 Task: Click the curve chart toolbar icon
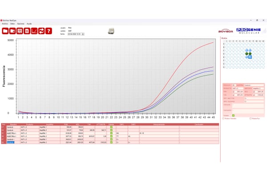point(34,31)
